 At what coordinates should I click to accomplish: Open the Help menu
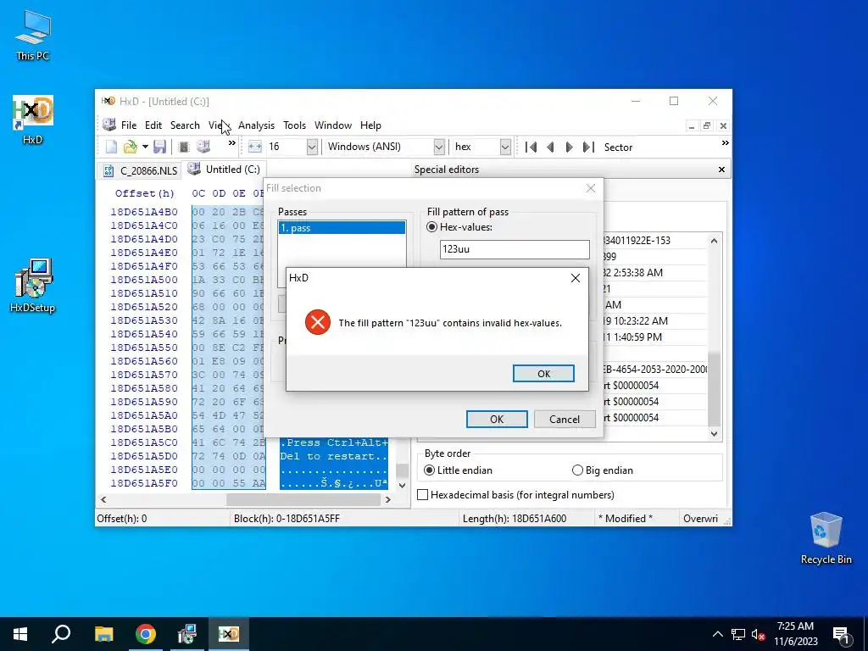(370, 125)
